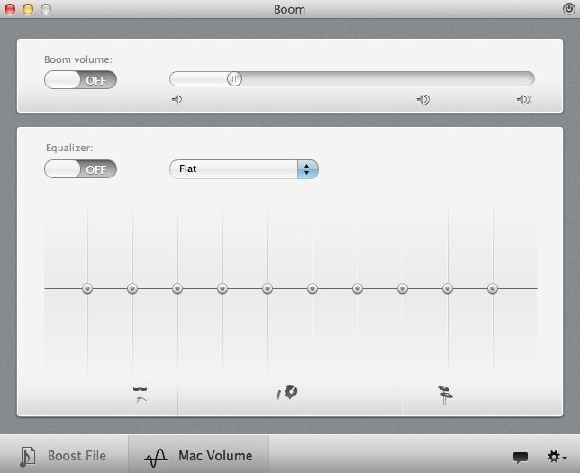Close the Boom window with red button
Viewport: 580px width, 473px height.
[10, 9]
